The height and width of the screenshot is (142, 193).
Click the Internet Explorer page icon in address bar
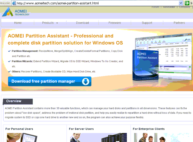coord(14,3)
